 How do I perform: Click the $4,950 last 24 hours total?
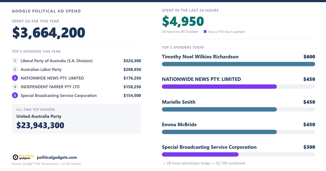point(183,21)
